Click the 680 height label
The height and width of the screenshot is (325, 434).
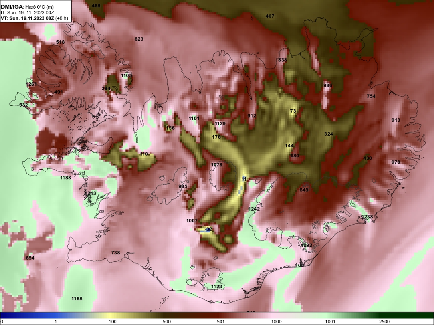(295, 156)
